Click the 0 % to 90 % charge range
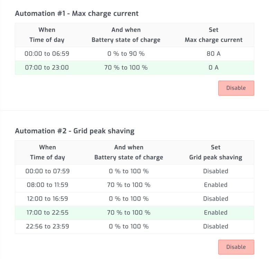 coord(126,54)
